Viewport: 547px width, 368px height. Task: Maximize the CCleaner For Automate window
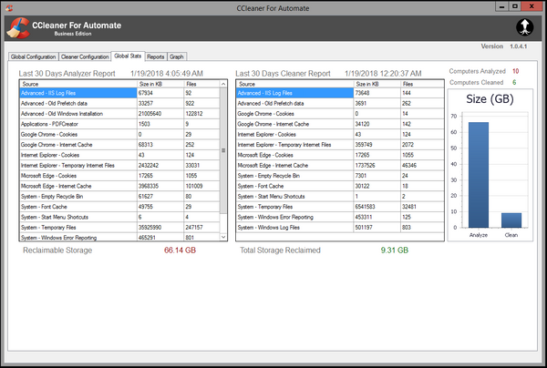click(515, 6)
